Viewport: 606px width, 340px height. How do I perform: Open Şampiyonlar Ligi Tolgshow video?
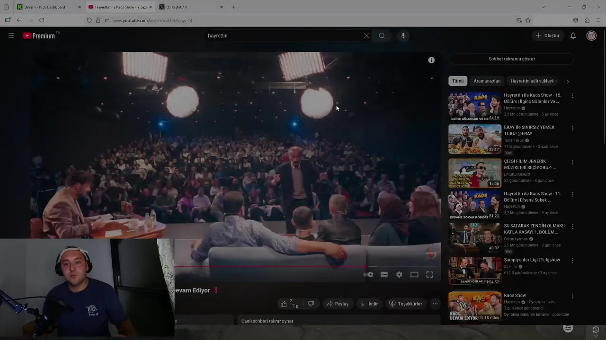pos(475,271)
